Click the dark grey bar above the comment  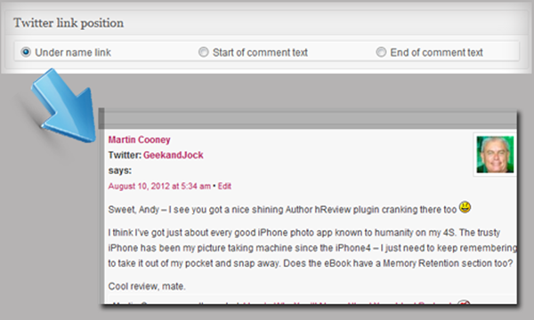[x=308, y=119]
